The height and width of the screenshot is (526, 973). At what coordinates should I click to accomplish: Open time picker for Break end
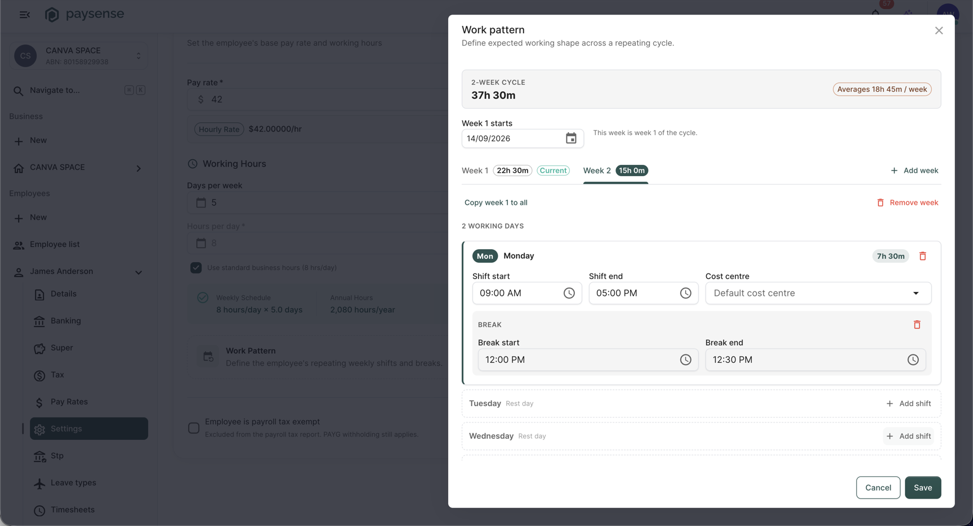[913, 359]
